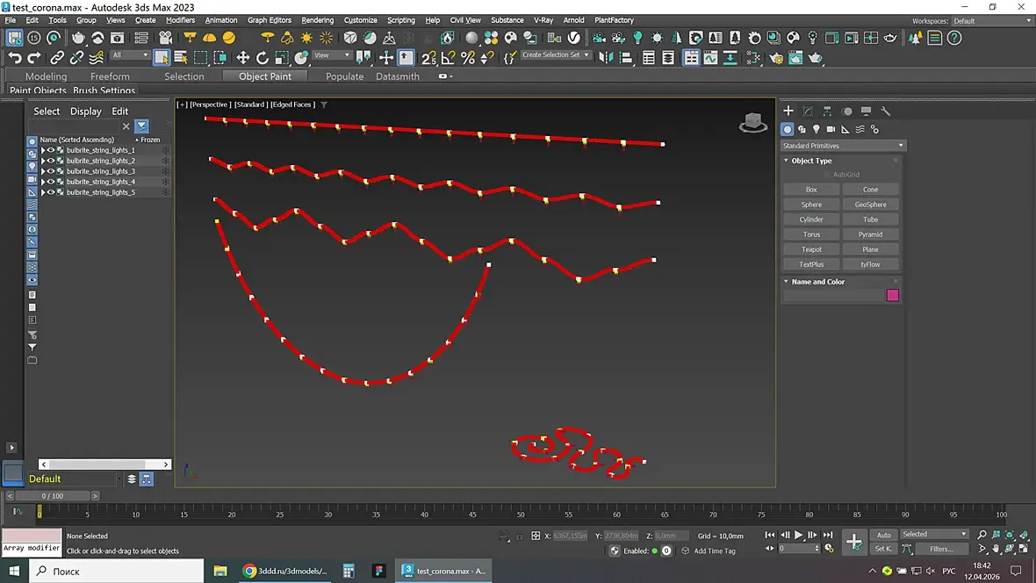The height and width of the screenshot is (583, 1036).
Task: Hide bulbrite_string_lights_1 using its eye icon
Action: click(x=51, y=150)
